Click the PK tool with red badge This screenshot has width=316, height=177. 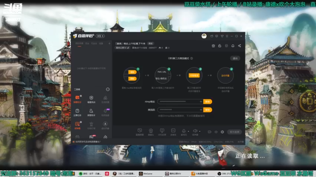(92, 137)
